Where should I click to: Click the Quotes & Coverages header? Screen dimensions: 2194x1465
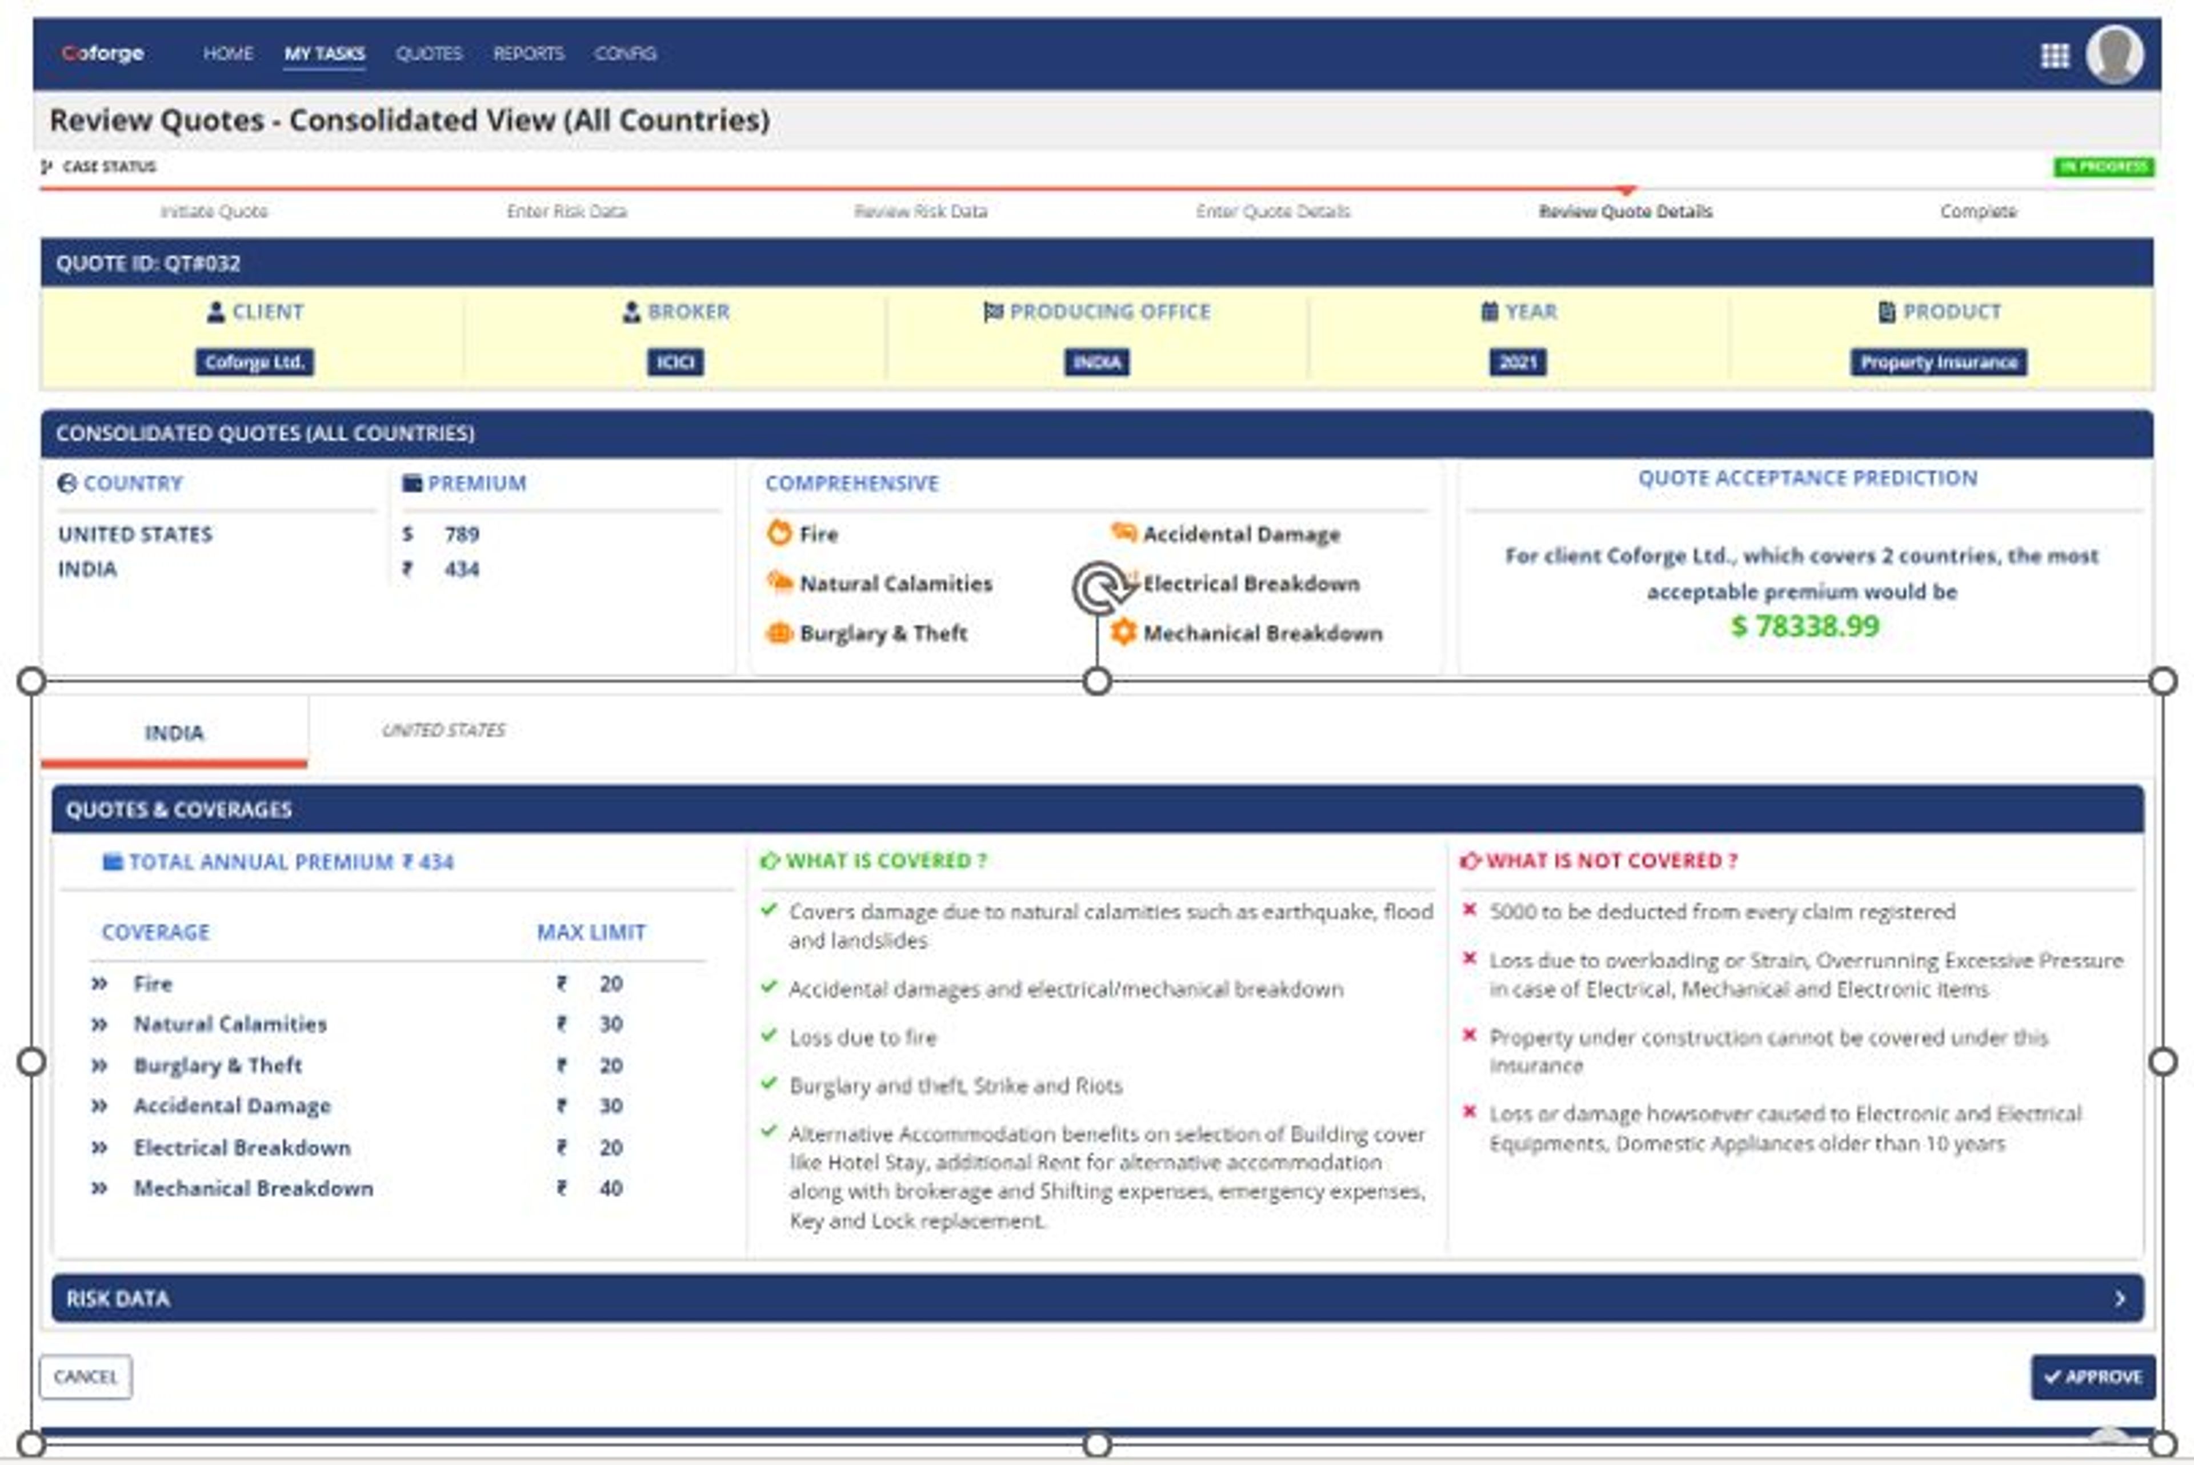tap(1097, 809)
